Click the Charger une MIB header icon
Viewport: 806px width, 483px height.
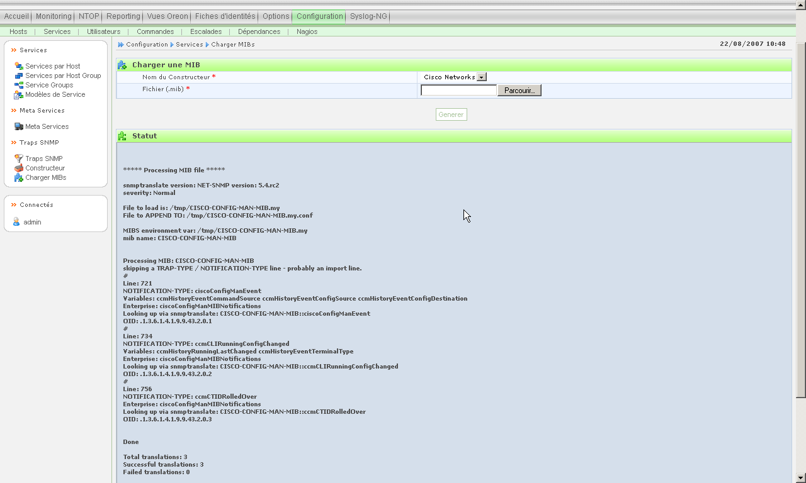click(x=122, y=65)
